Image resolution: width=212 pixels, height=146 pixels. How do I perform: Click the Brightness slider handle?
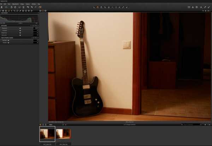click(20, 33)
